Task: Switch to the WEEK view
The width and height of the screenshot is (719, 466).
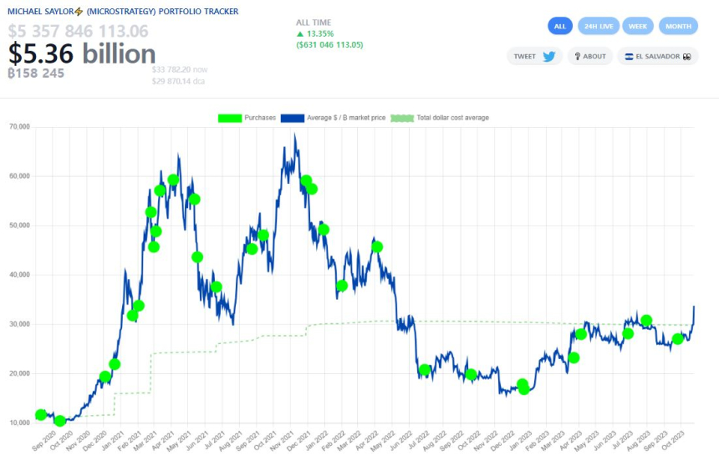Action: tap(638, 26)
